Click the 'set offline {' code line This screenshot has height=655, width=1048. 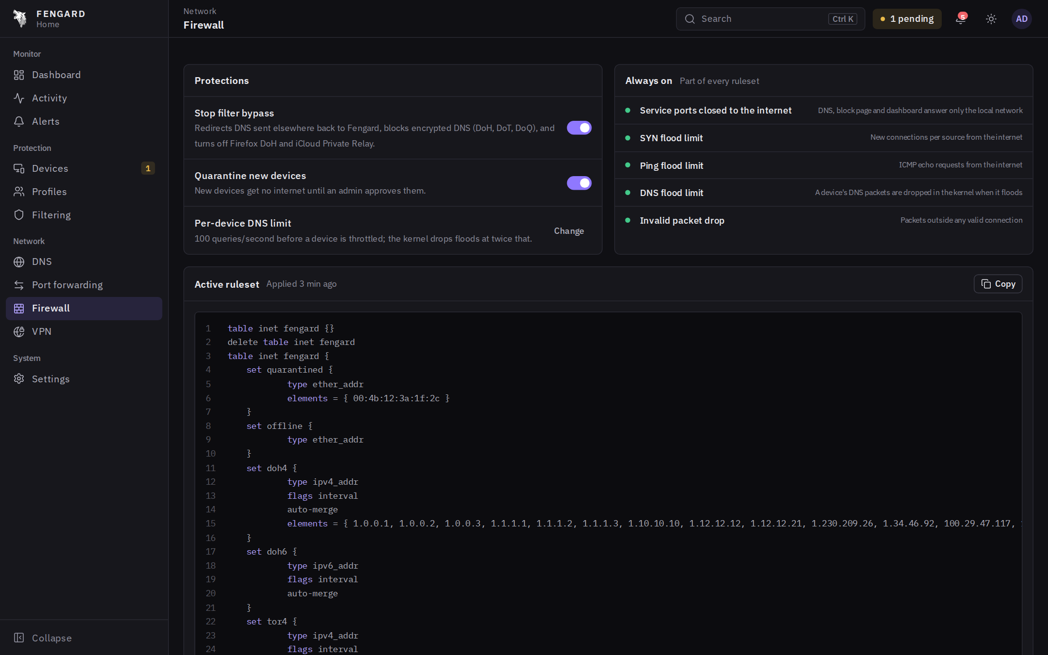[x=279, y=426]
